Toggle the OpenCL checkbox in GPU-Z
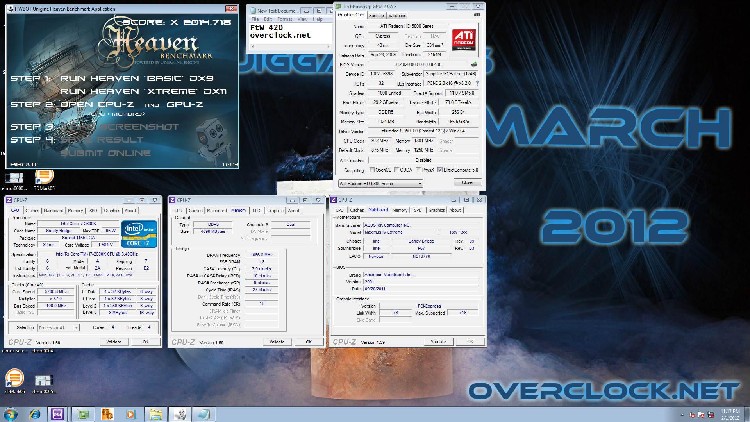 click(372, 170)
